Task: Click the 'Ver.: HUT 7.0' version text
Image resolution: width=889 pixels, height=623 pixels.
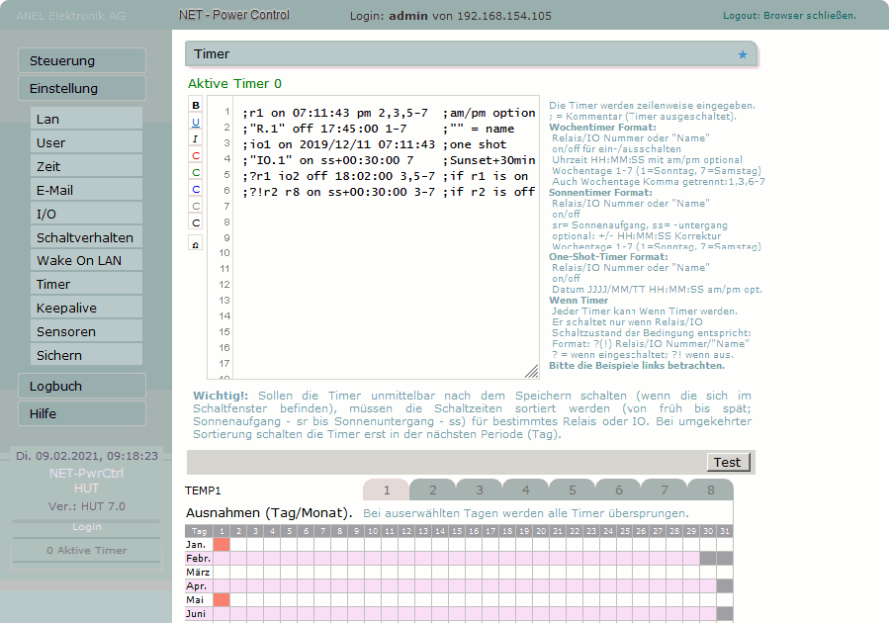Action: (87, 506)
